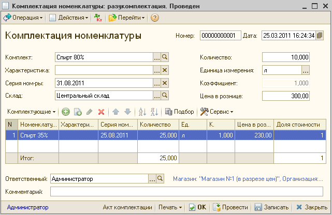The image size is (332, 215).
Task: Open the Сервис menu
Action: coord(216,112)
